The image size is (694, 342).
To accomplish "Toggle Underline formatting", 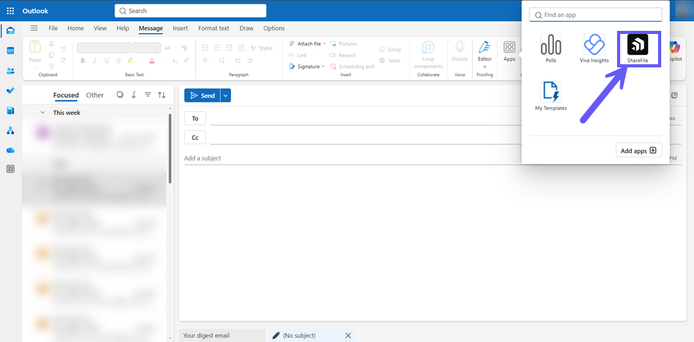I will point(107,60).
